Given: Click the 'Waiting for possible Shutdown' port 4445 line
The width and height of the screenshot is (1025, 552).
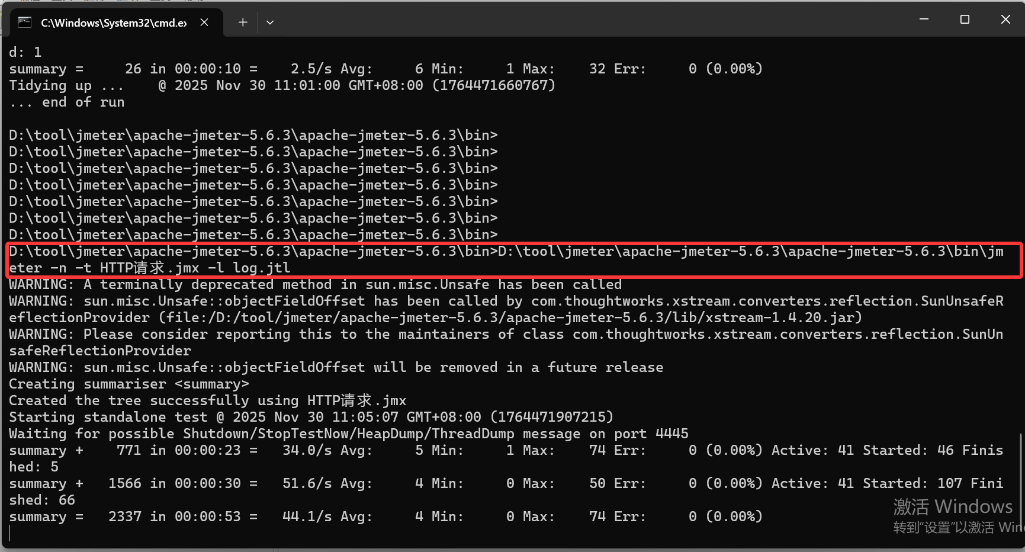Looking at the screenshot, I should (349, 434).
